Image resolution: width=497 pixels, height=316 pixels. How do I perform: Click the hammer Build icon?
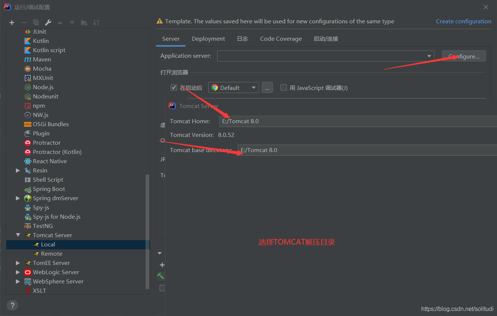coord(161,276)
